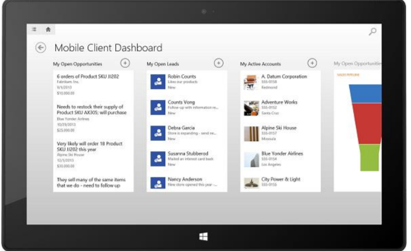Open Blue Yonder Airlines account name
The height and width of the screenshot is (251, 411).
coord(282,153)
